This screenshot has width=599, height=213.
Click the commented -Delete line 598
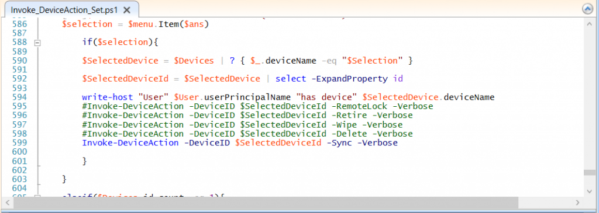click(x=247, y=134)
